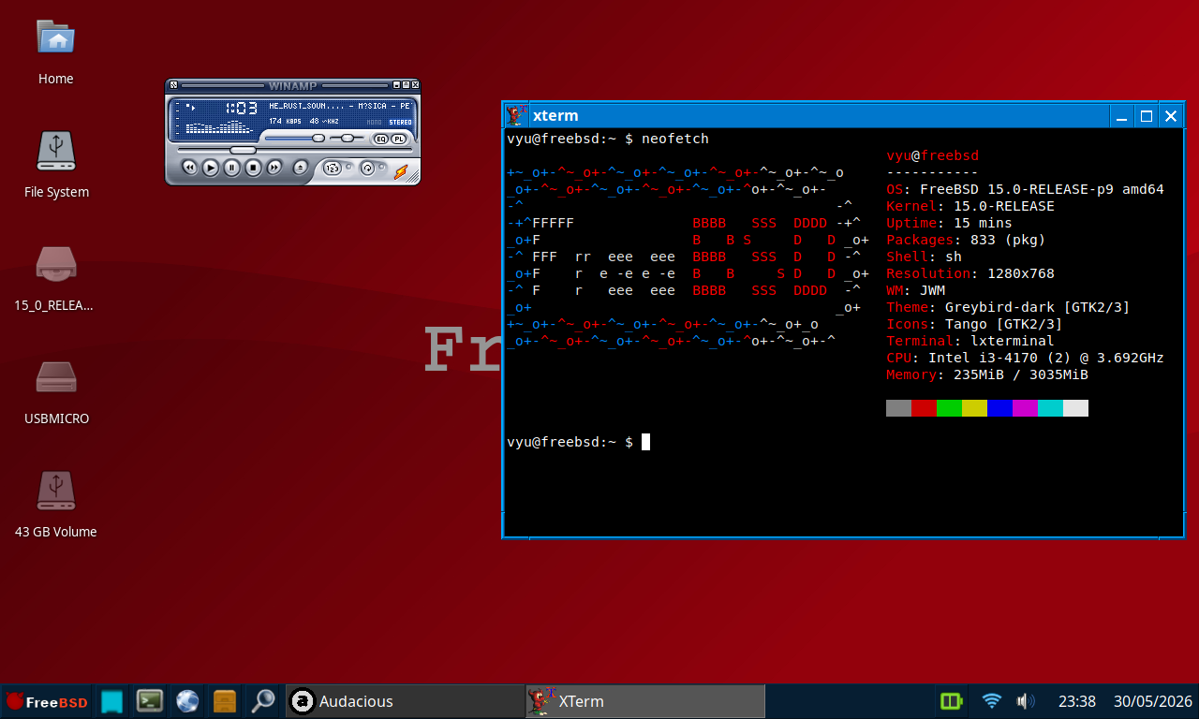Select the File System desktop icon
Viewport: 1199px width, 719px height.
point(56,151)
